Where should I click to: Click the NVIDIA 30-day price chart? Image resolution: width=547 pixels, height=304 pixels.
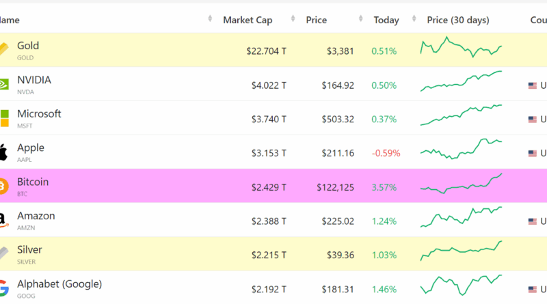coord(462,81)
